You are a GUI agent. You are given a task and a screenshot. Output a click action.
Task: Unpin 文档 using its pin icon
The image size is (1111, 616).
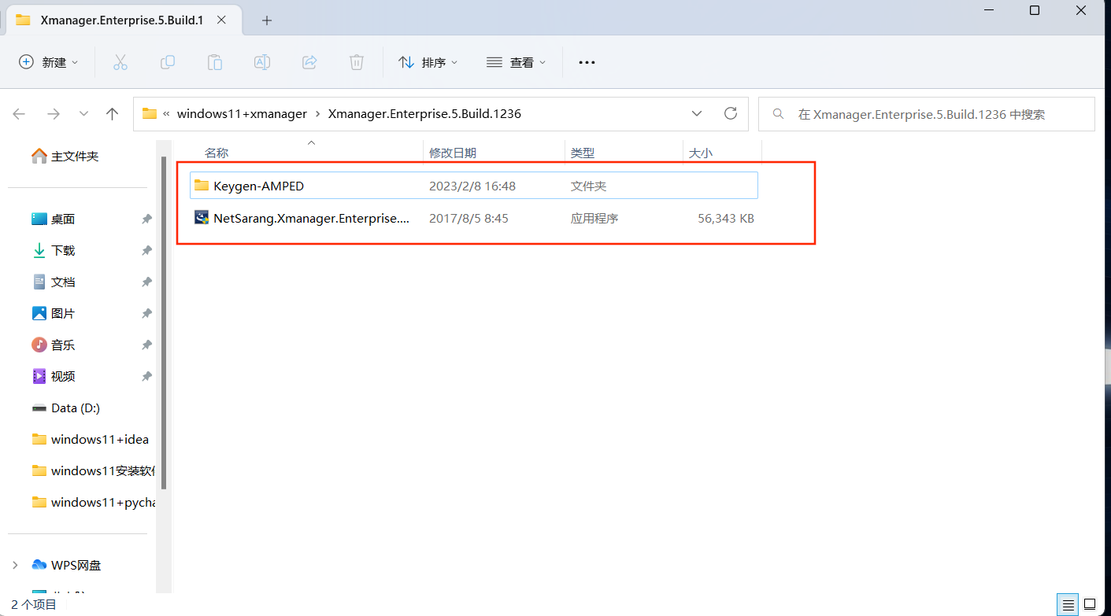point(146,282)
